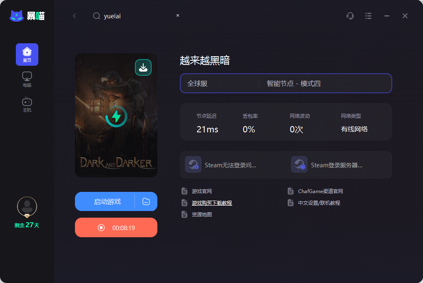Image resolution: width=423 pixels, height=283 pixels.
Task: Open game folder icon beside 启动游戏
Action: click(x=146, y=201)
